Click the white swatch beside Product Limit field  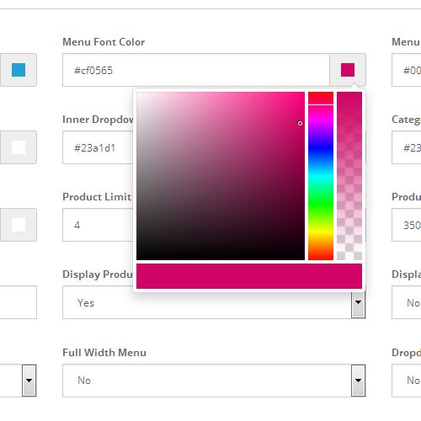coord(19,225)
